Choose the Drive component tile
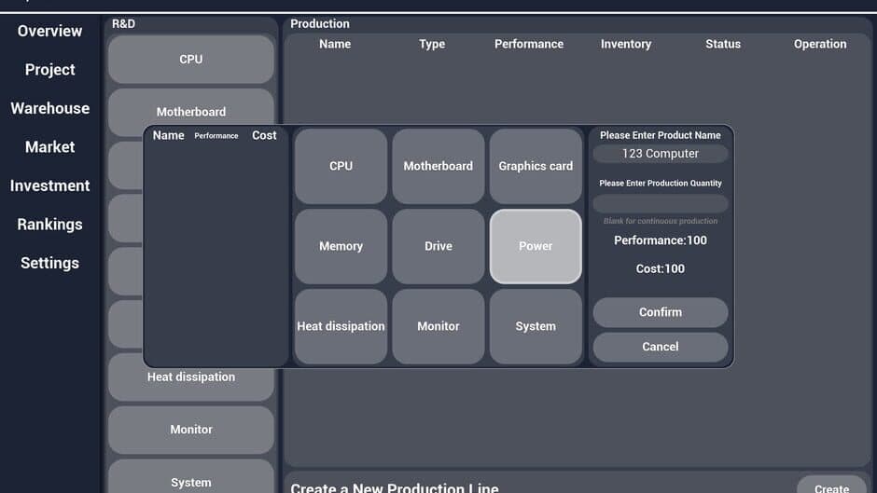 (438, 246)
